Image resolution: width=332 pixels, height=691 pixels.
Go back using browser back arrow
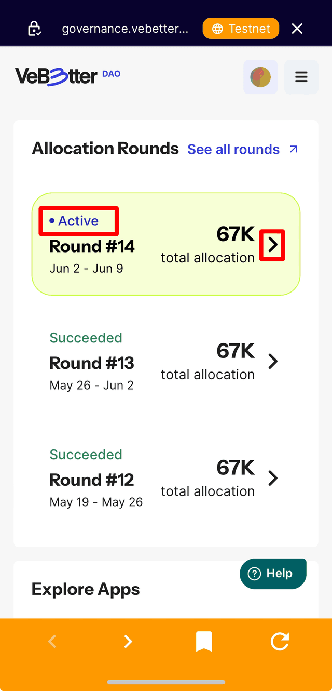click(x=52, y=642)
